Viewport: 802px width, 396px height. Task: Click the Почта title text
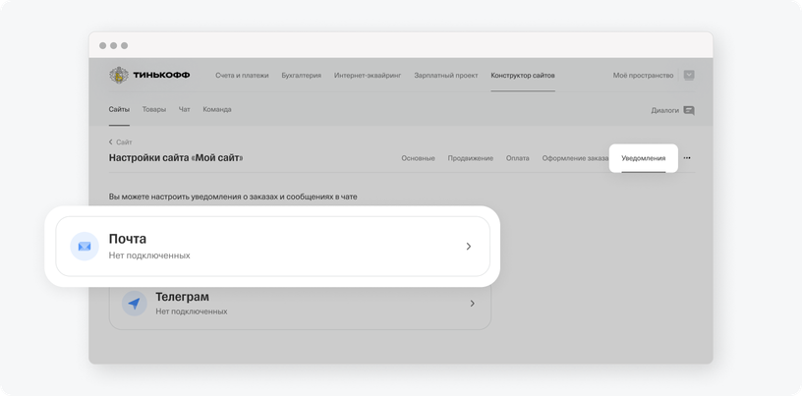tap(128, 239)
